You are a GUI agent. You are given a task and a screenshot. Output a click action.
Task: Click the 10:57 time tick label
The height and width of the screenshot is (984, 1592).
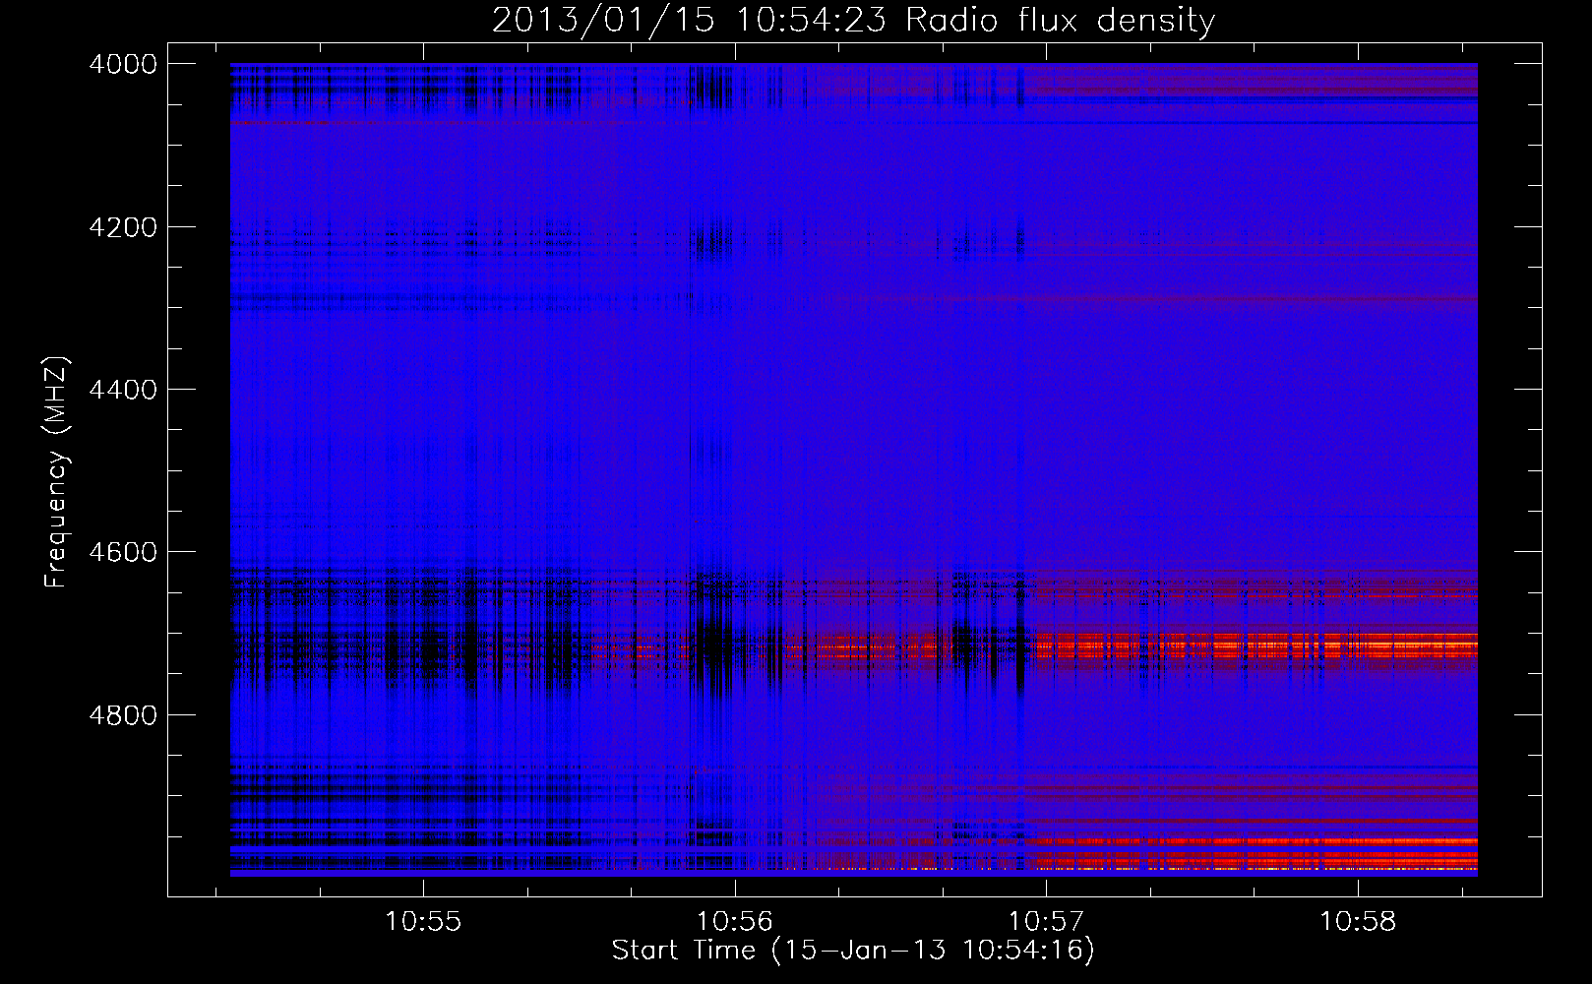[x=1047, y=922]
